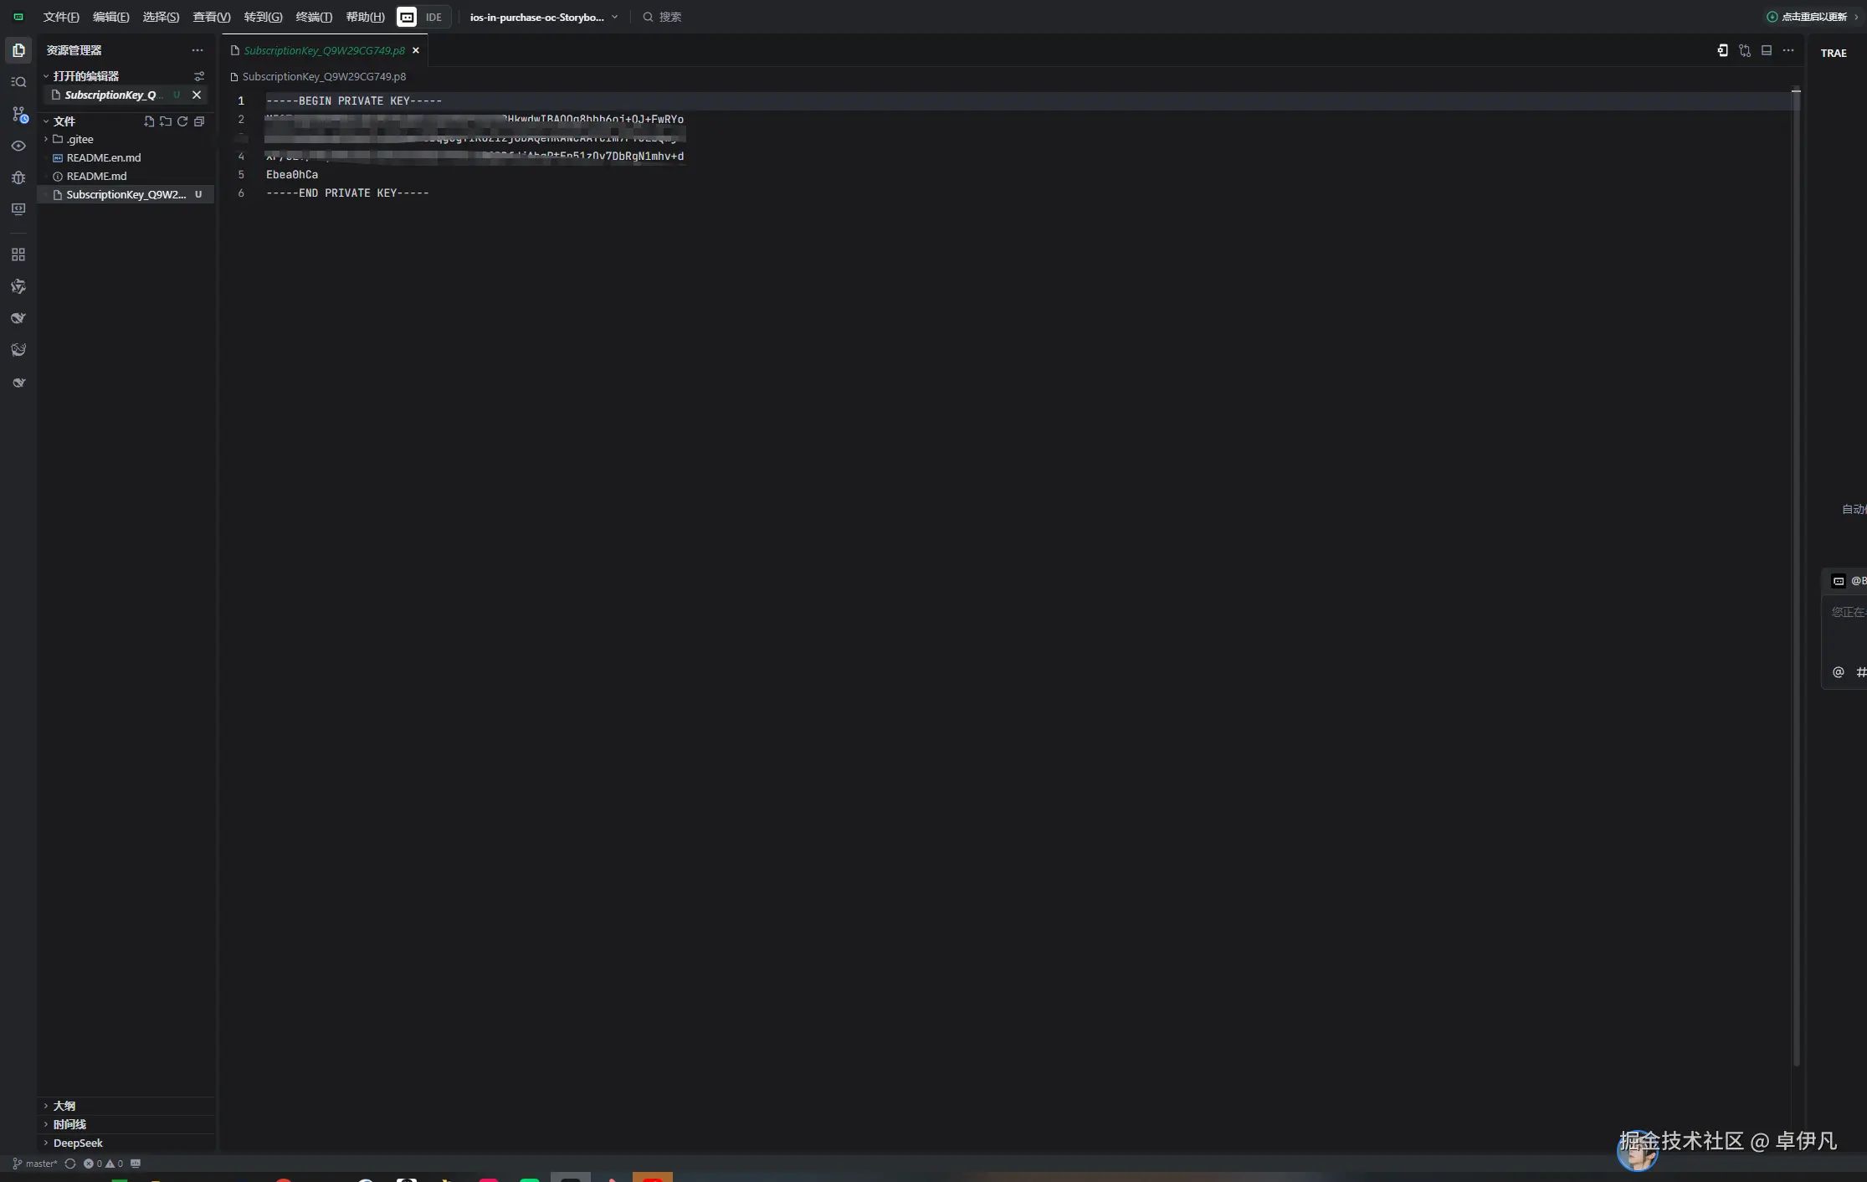
Task: Click the ports/monitor icon in status bar
Action: point(136,1164)
